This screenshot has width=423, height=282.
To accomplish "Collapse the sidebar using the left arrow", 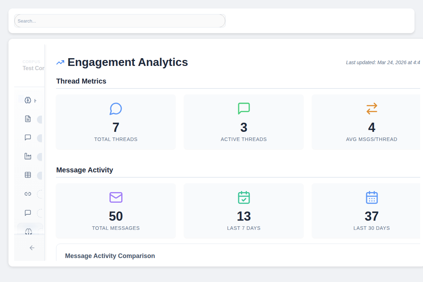I will pyautogui.click(x=32, y=248).
